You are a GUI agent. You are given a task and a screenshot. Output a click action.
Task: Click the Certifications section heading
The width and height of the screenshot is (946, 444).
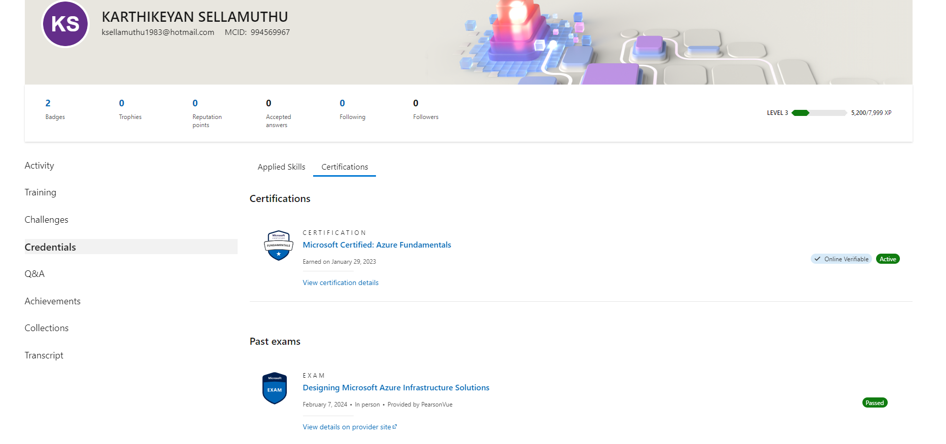[x=280, y=199]
